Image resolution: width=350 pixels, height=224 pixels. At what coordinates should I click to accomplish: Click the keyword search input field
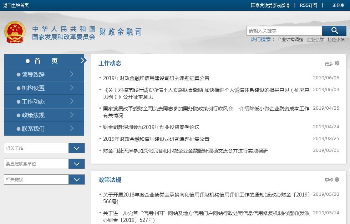point(284,31)
